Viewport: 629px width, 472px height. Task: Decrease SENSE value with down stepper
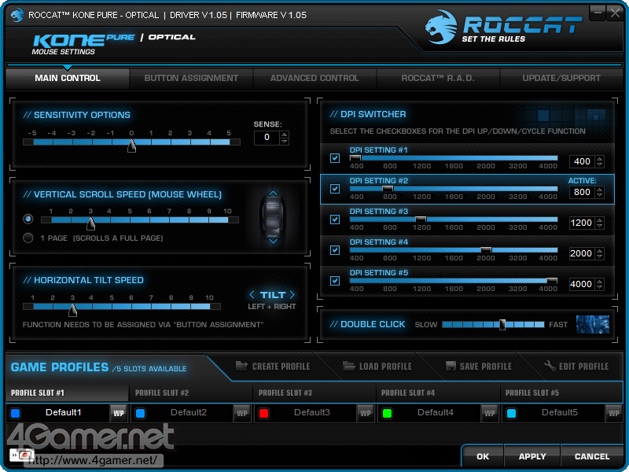[x=285, y=142]
